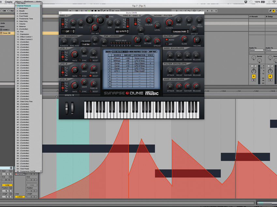
Task: Click the GLIDE knob
Action: pos(184,39)
